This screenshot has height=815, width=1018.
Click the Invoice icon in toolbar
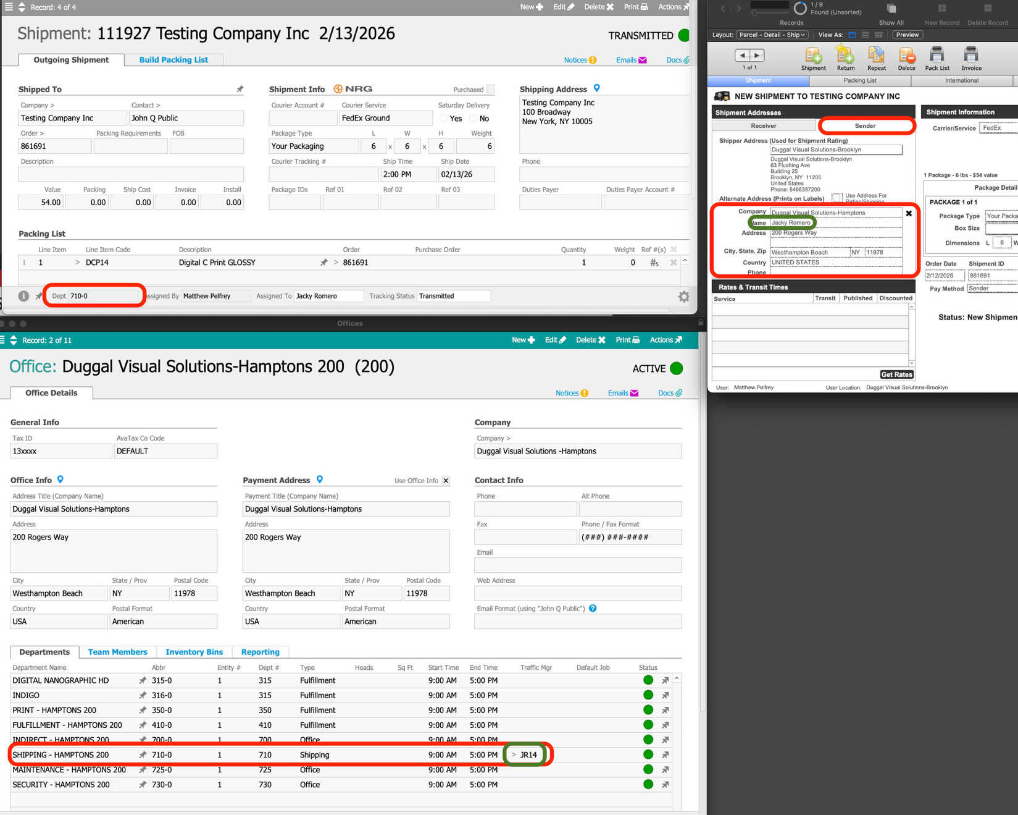click(x=970, y=56)
